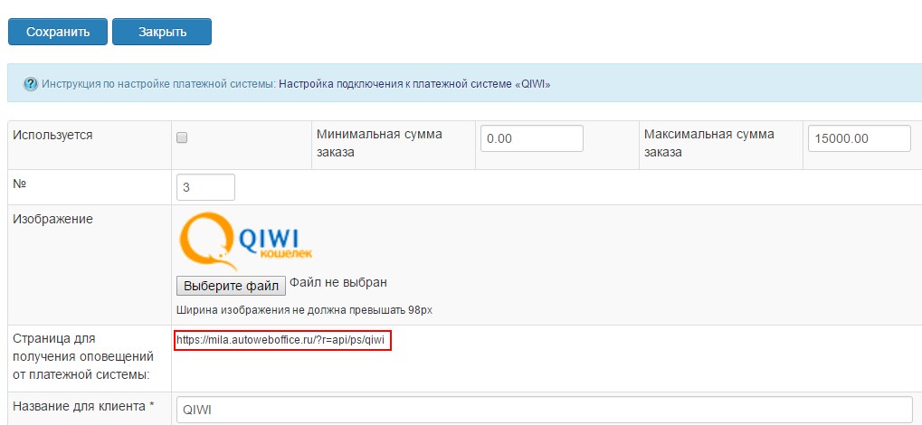Focus the Минимальная сумма заказа field

[x=531, y=138]
